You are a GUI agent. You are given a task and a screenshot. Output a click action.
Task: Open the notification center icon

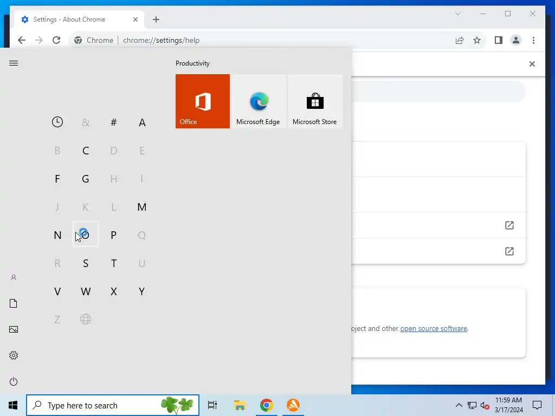537,405
